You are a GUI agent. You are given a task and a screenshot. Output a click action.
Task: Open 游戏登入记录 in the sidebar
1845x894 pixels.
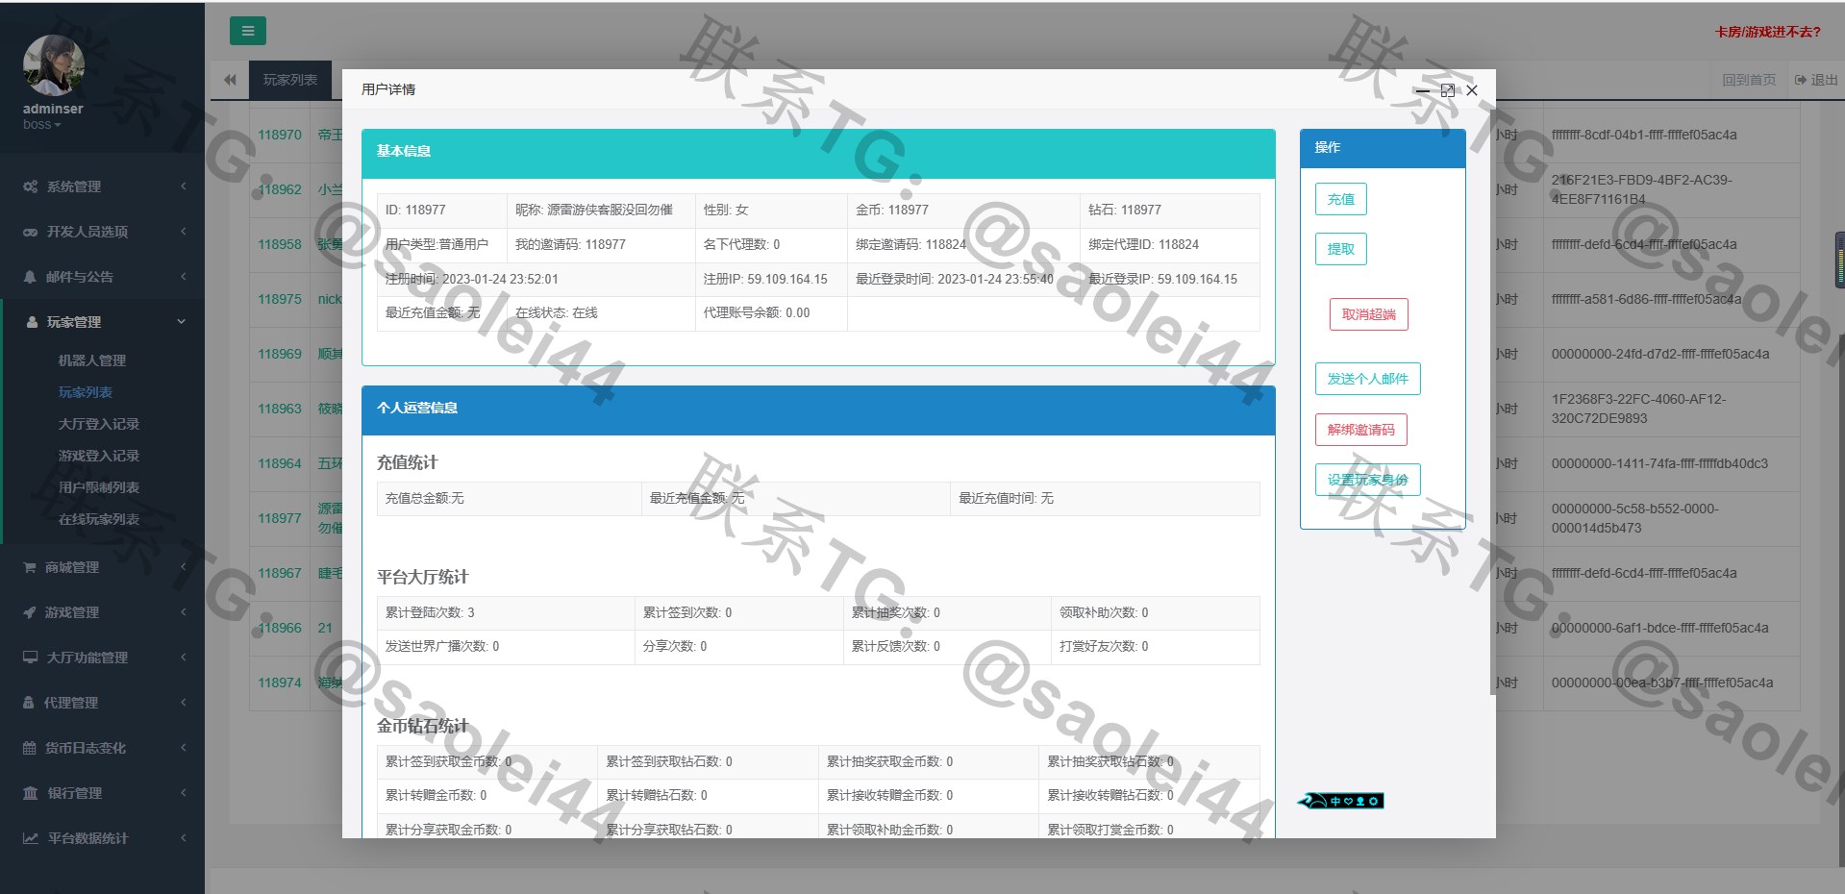point(99,456)
